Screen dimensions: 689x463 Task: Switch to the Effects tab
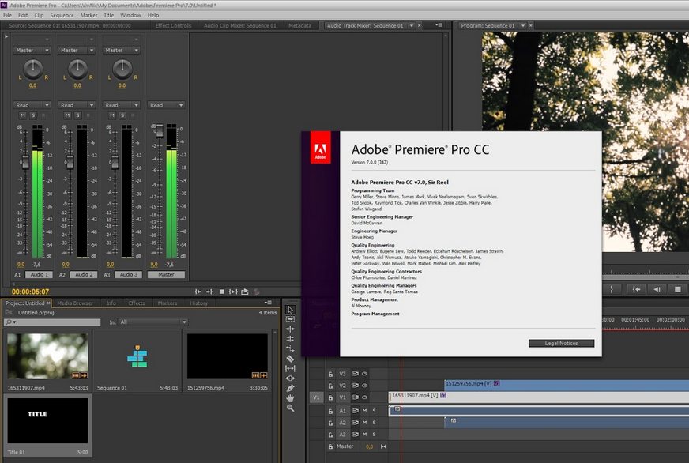137,303
